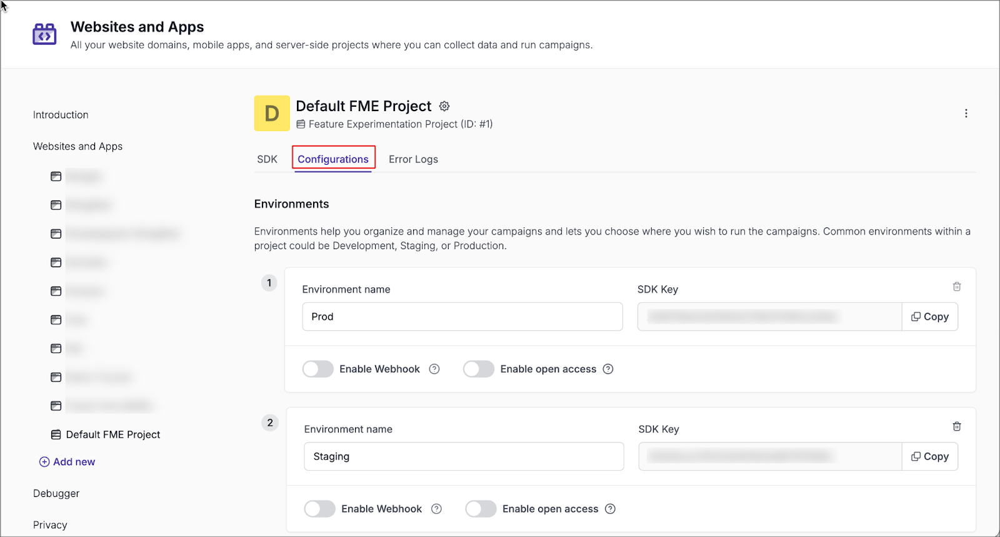Copy the Prod SDK Key
This screenshot has width=1000, height=537.
[929, 317]
